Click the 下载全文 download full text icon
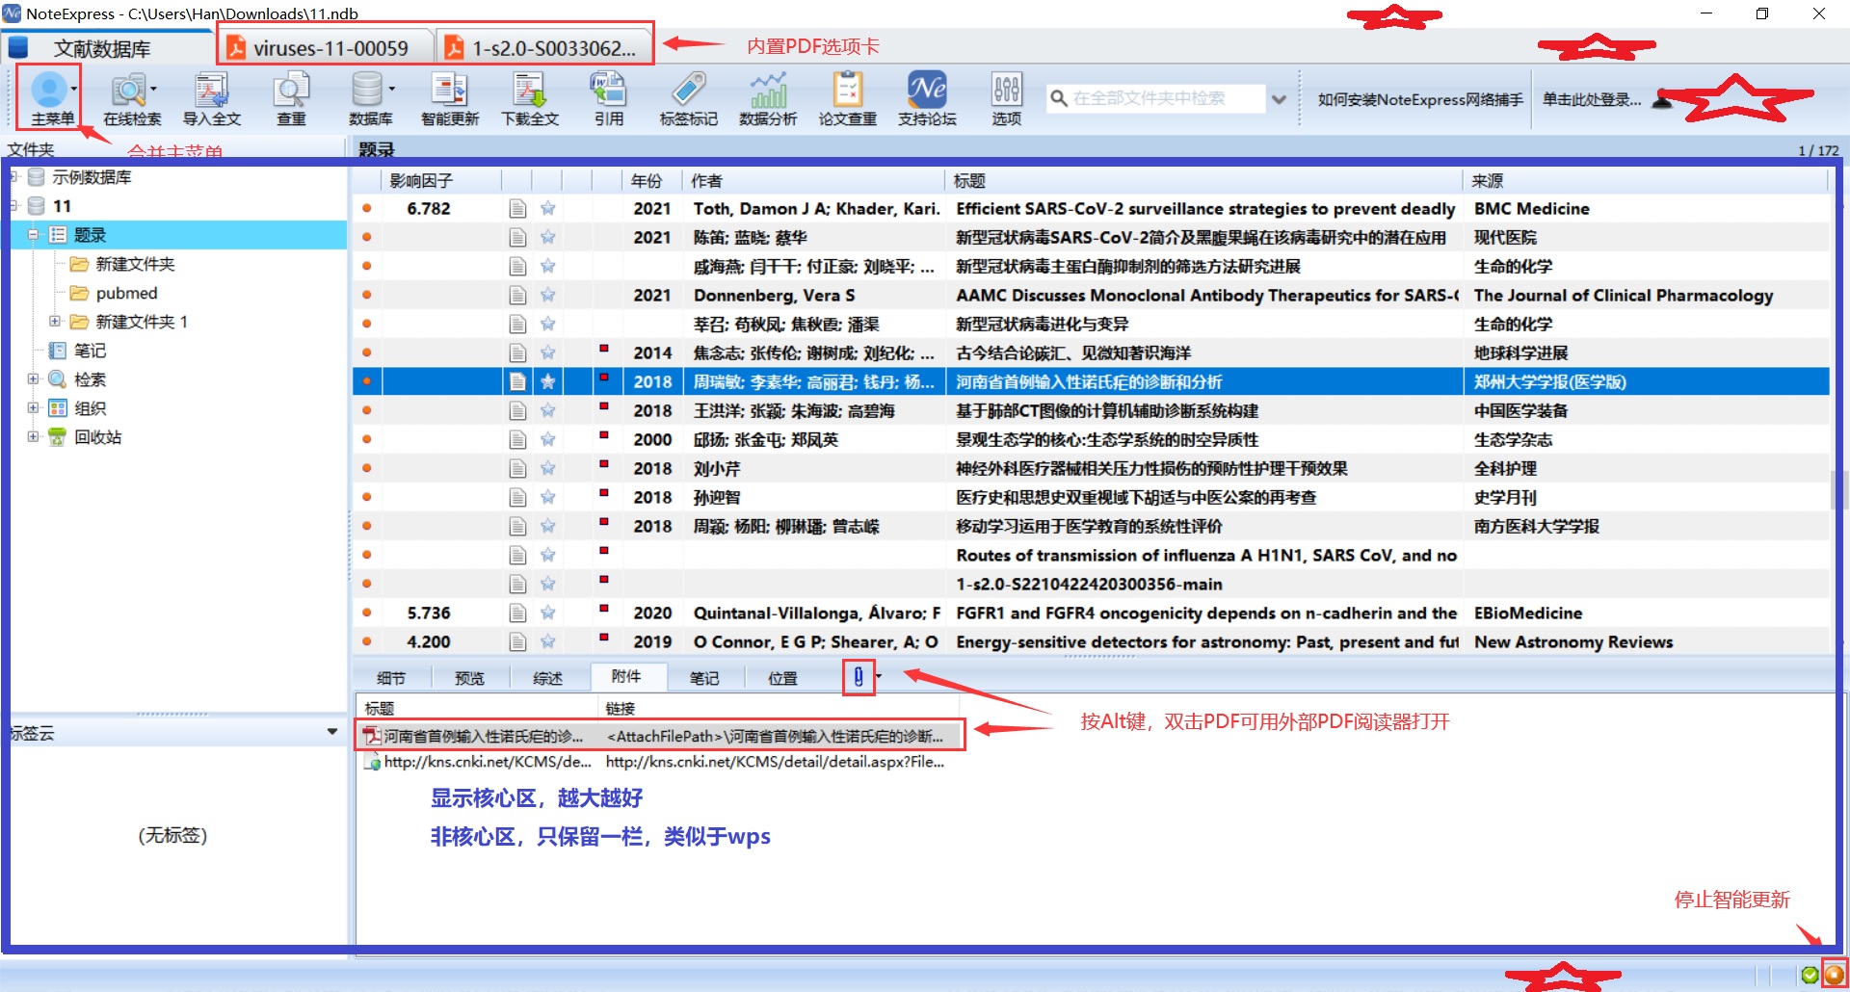This screenshot has height=992, width=1850. (529, 91)
